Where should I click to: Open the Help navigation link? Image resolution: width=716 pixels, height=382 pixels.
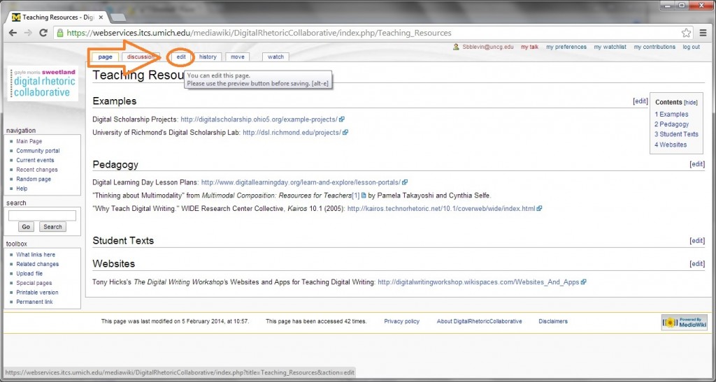pos(22,189)
